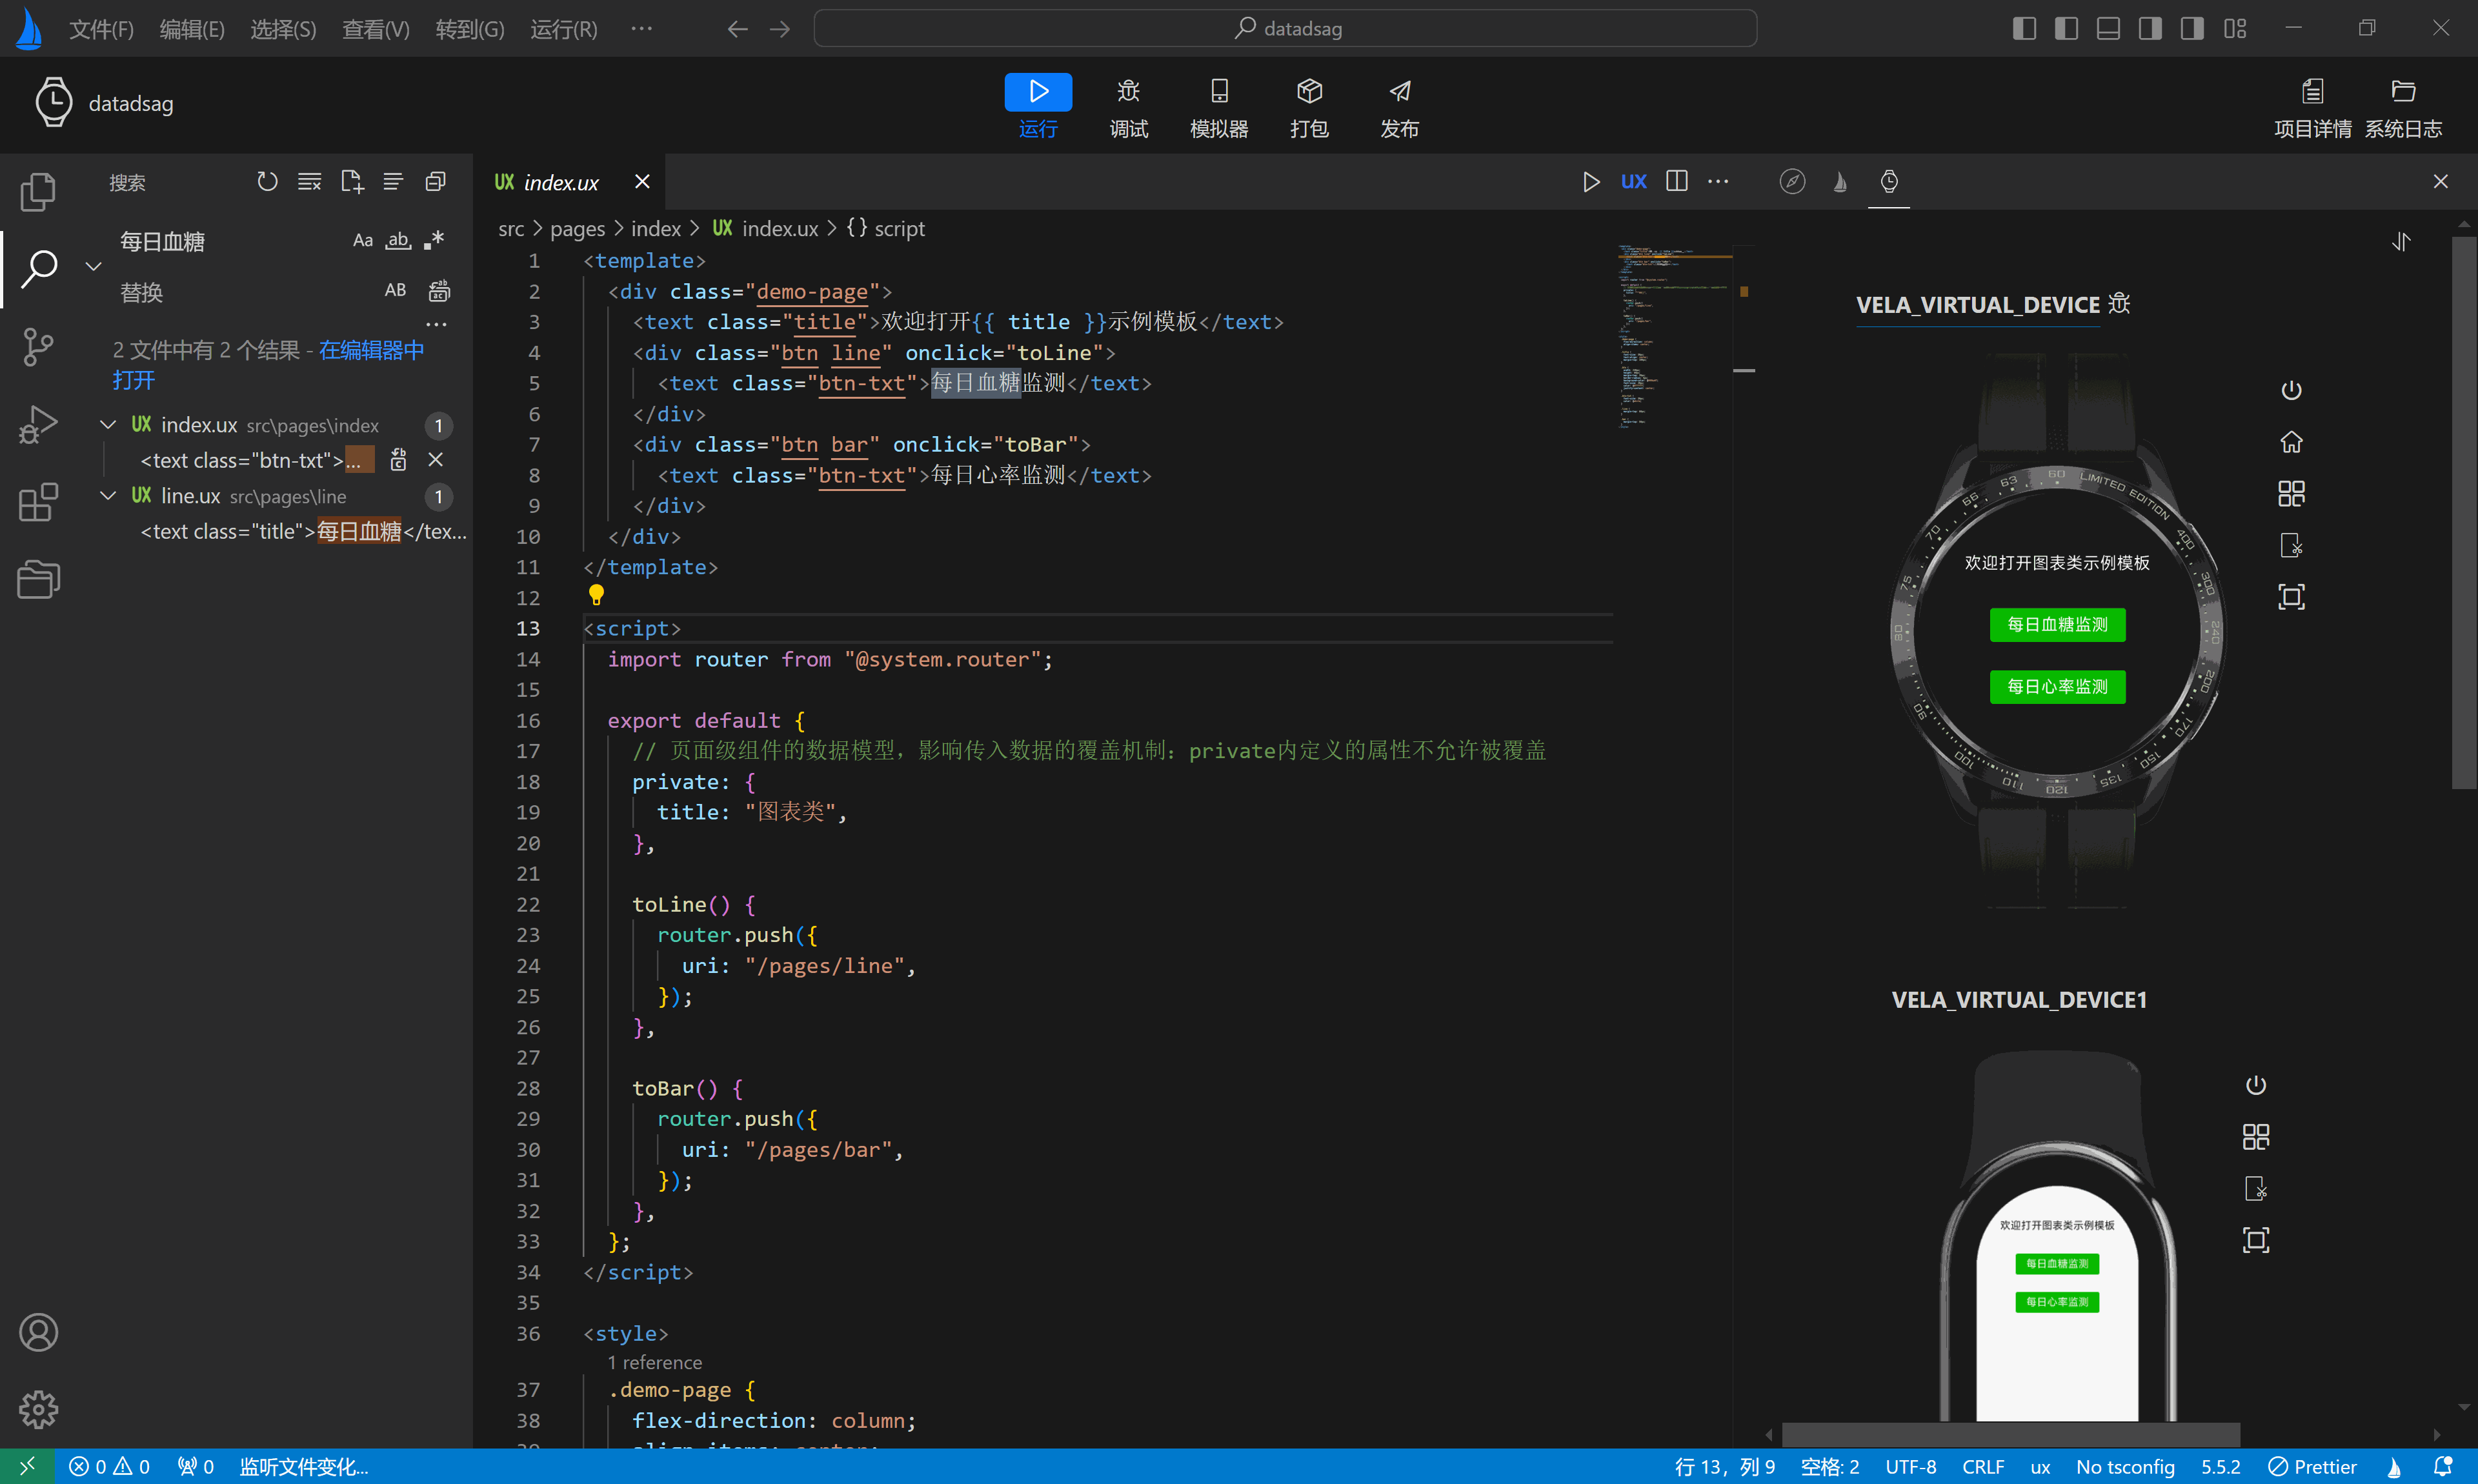Click 每日心率监测 on the round watch

coord(2057,686)
